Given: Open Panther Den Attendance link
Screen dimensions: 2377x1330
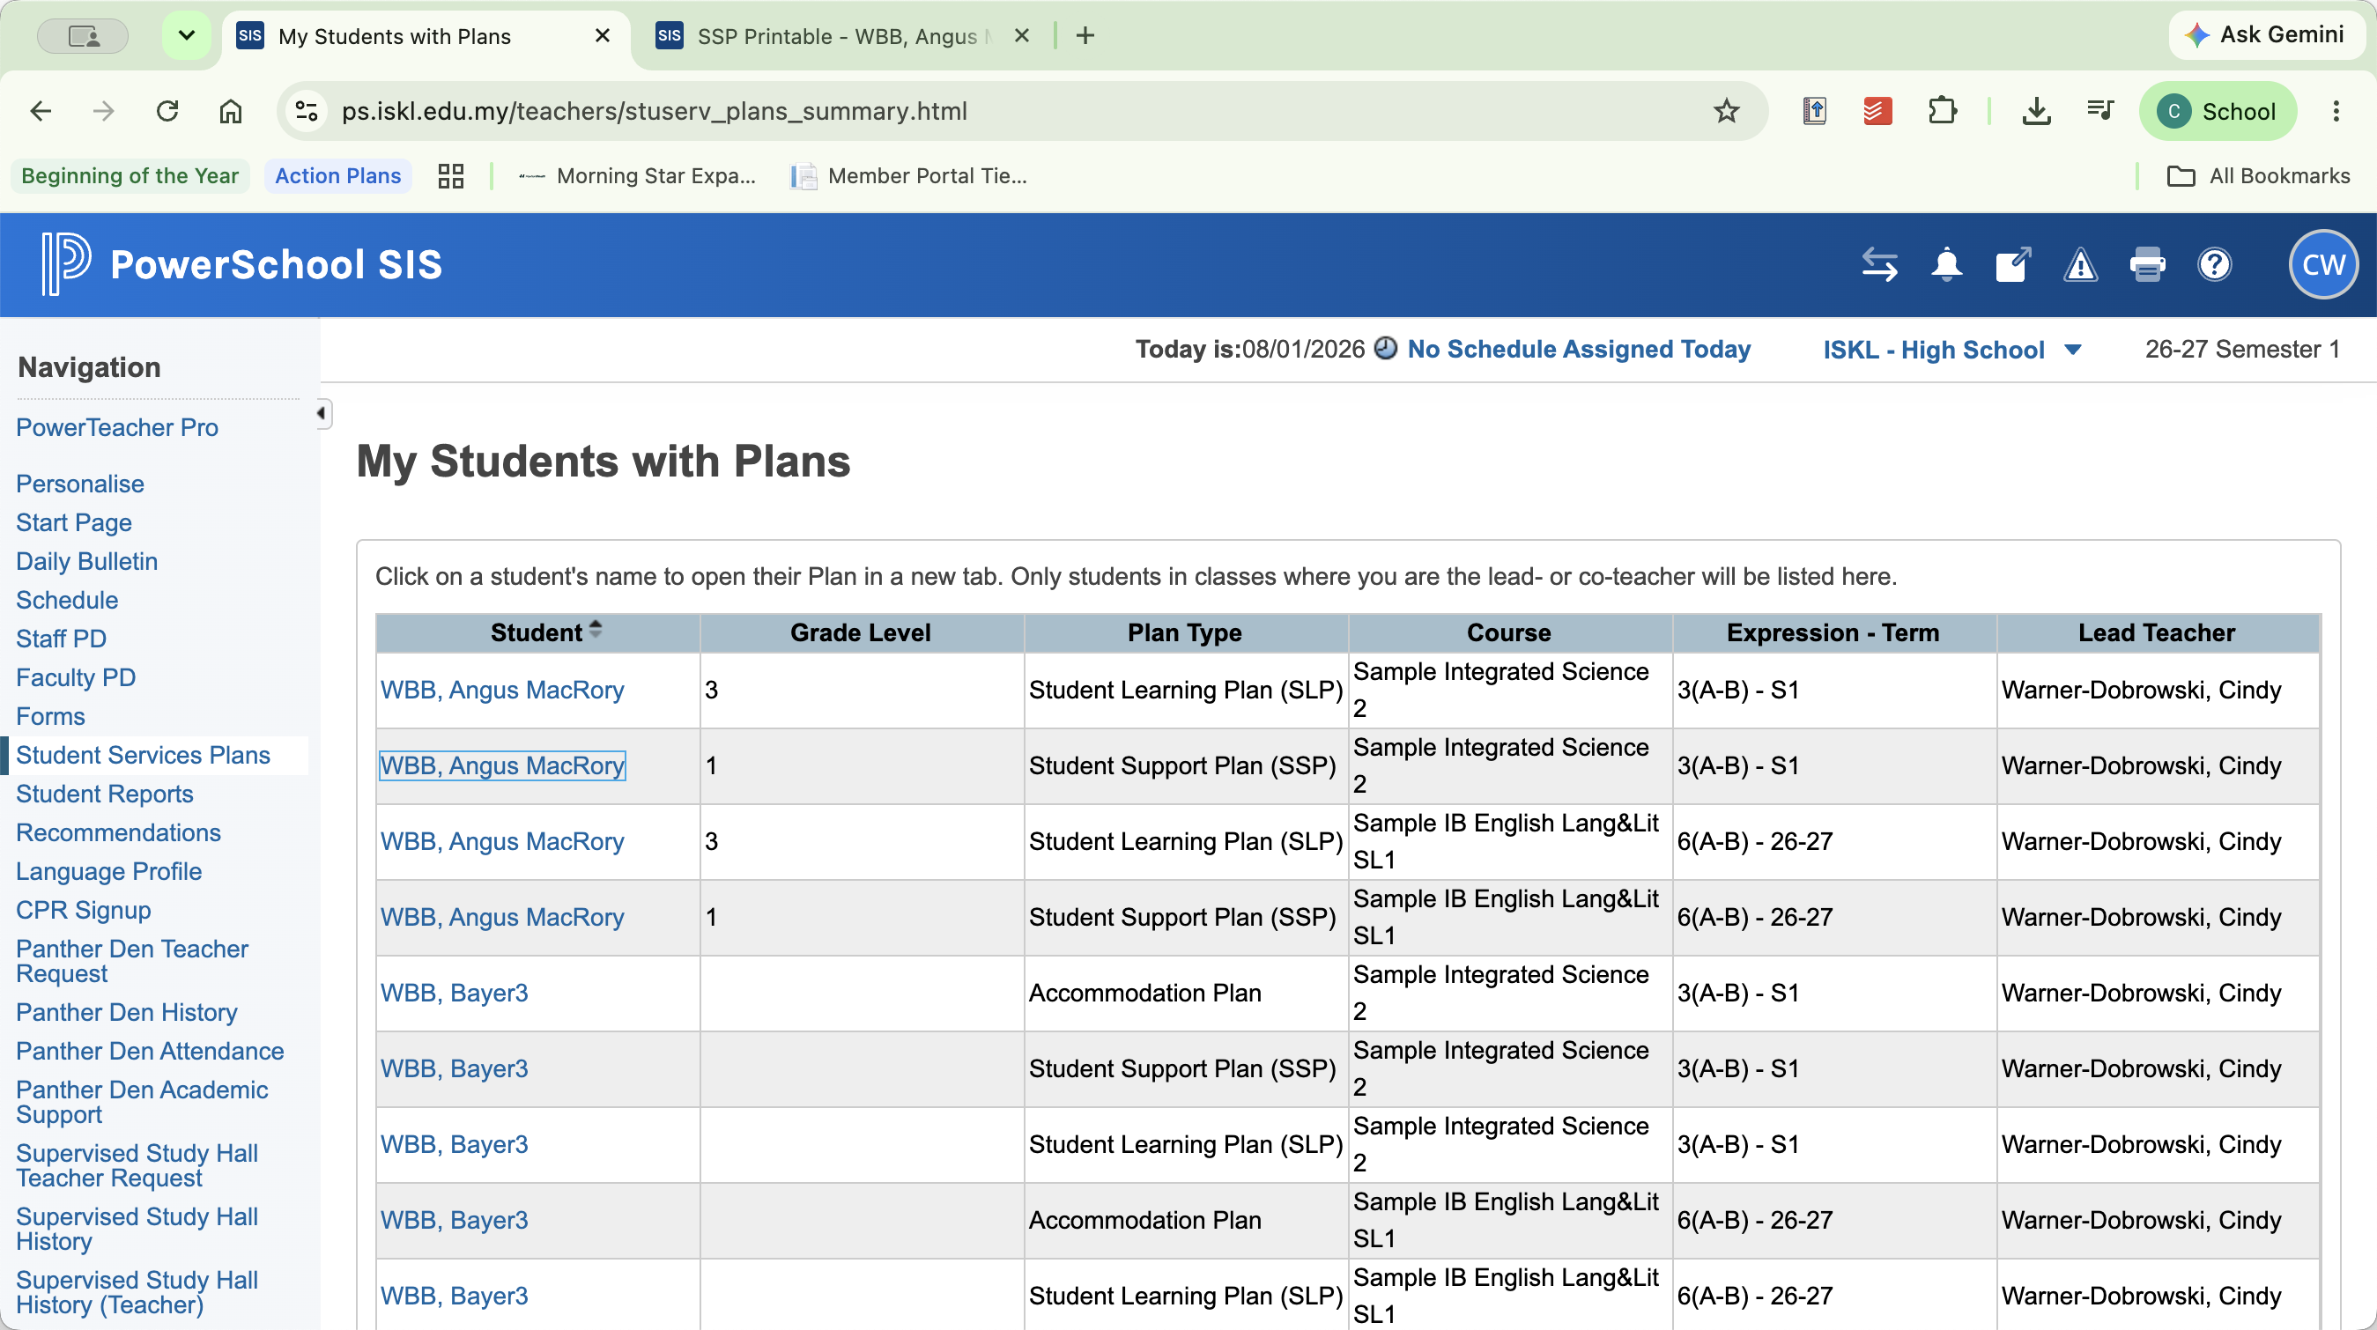Looking at the screenshot, I should 151,1051.
